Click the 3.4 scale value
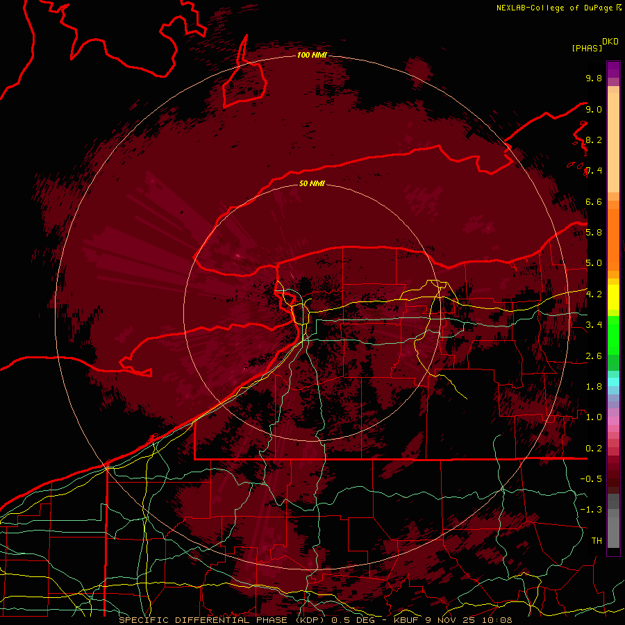This screenshot has height=625, width=625. point(594,325)
